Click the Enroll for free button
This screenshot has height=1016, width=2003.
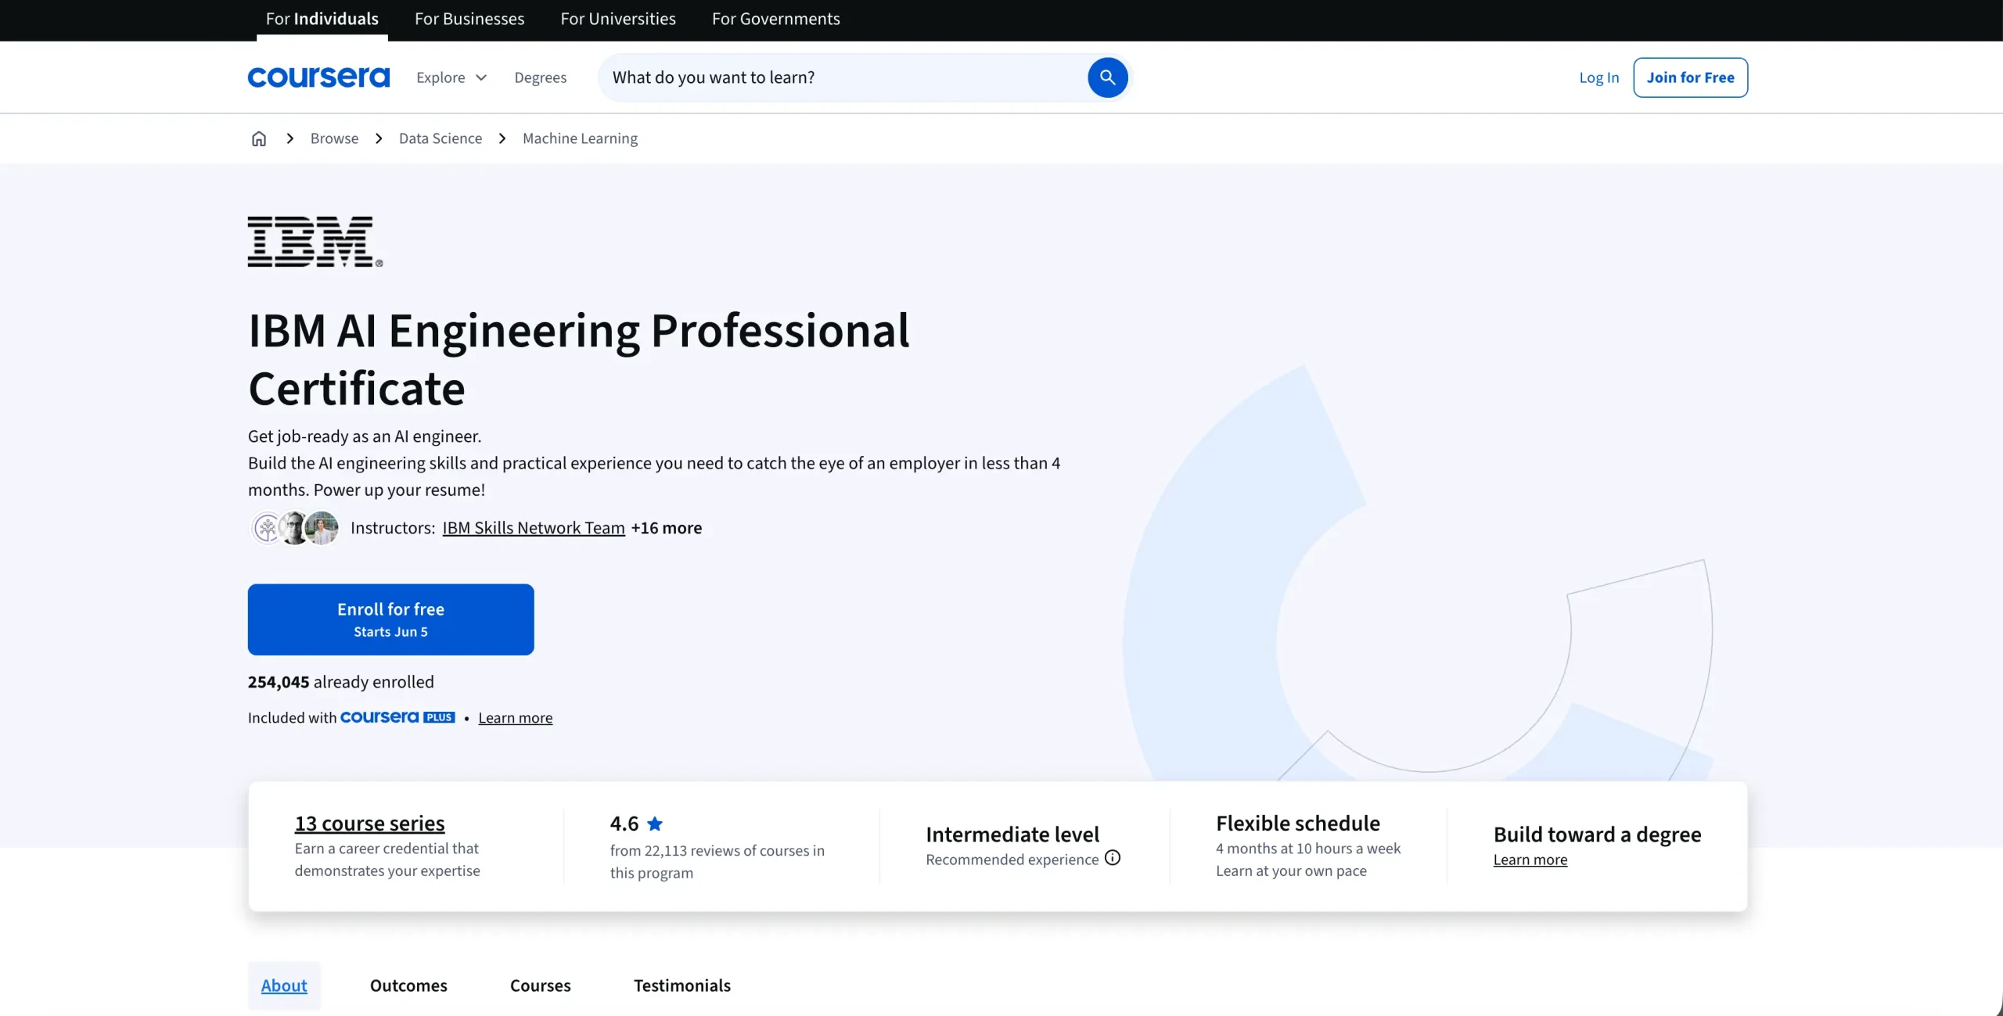pyautogui.click(x=391, y=619)
